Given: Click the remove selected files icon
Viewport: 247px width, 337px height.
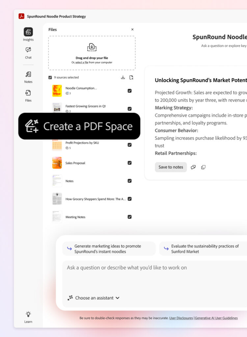Looking at the screenshot, I should tap(131, 78).
